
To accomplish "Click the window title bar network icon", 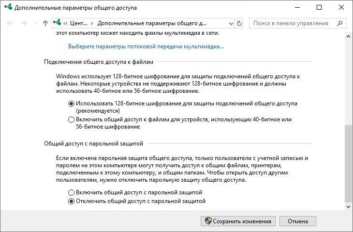I will pos(8,8).
